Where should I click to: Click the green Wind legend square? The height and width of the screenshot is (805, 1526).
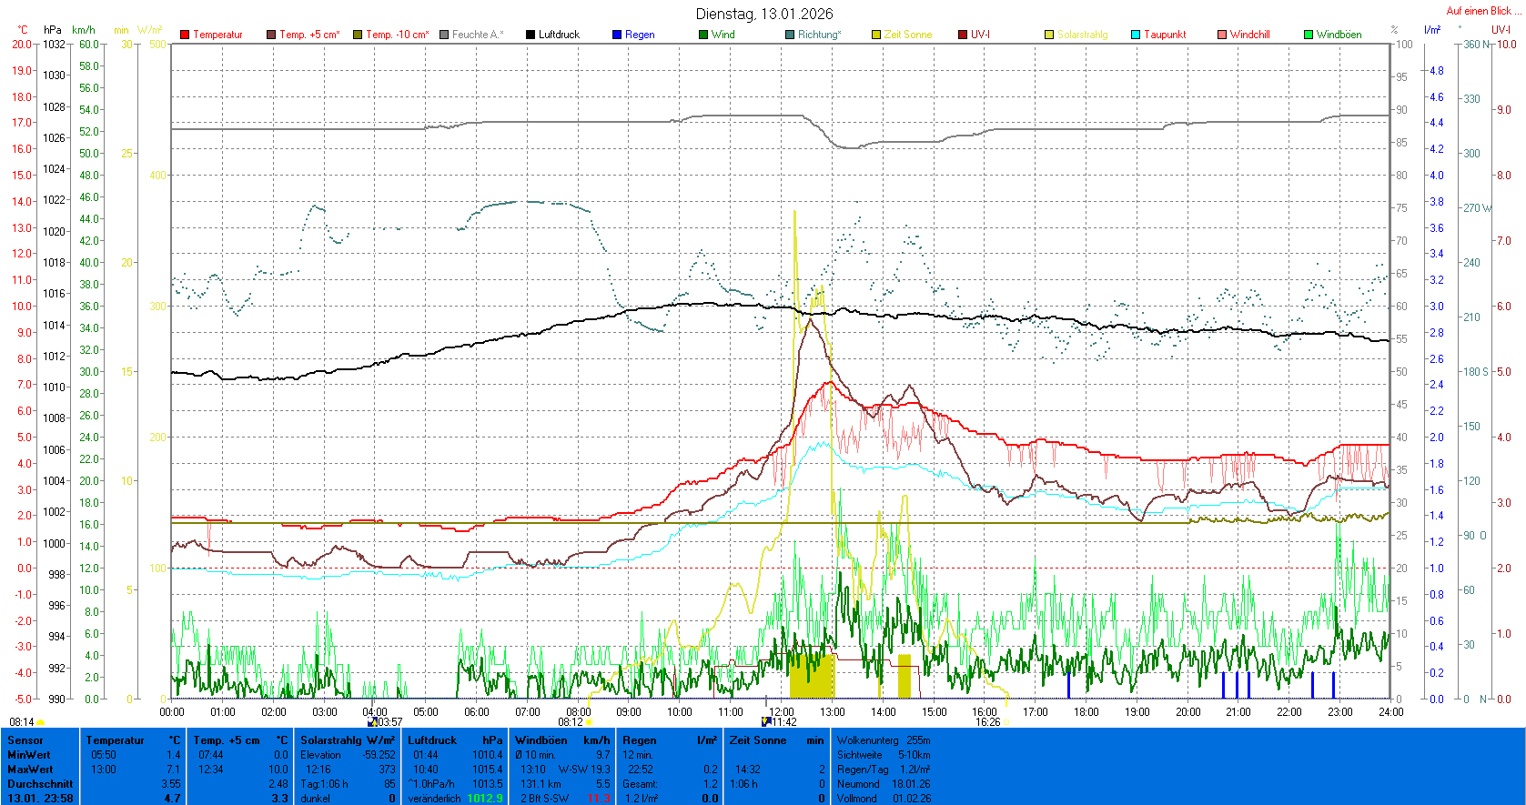pos(703,35)
